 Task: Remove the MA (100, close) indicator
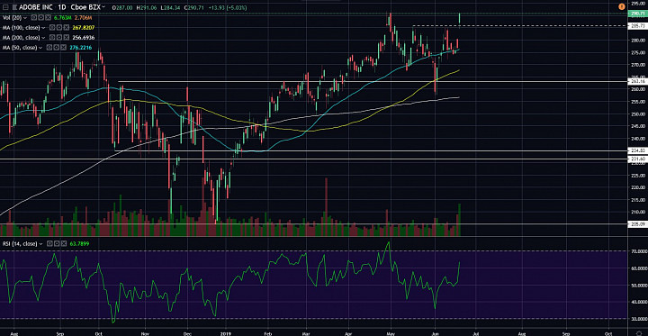coord(66,28)
